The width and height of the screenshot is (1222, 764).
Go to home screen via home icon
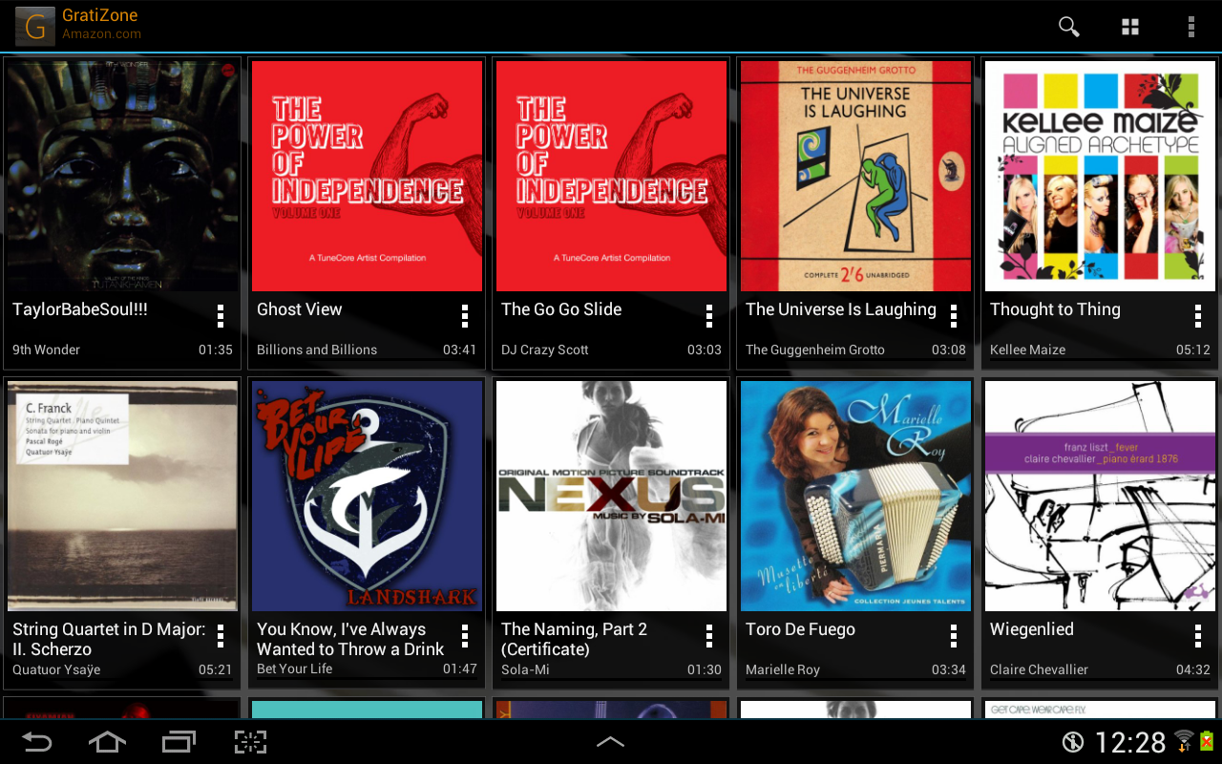tap(107, 742)
